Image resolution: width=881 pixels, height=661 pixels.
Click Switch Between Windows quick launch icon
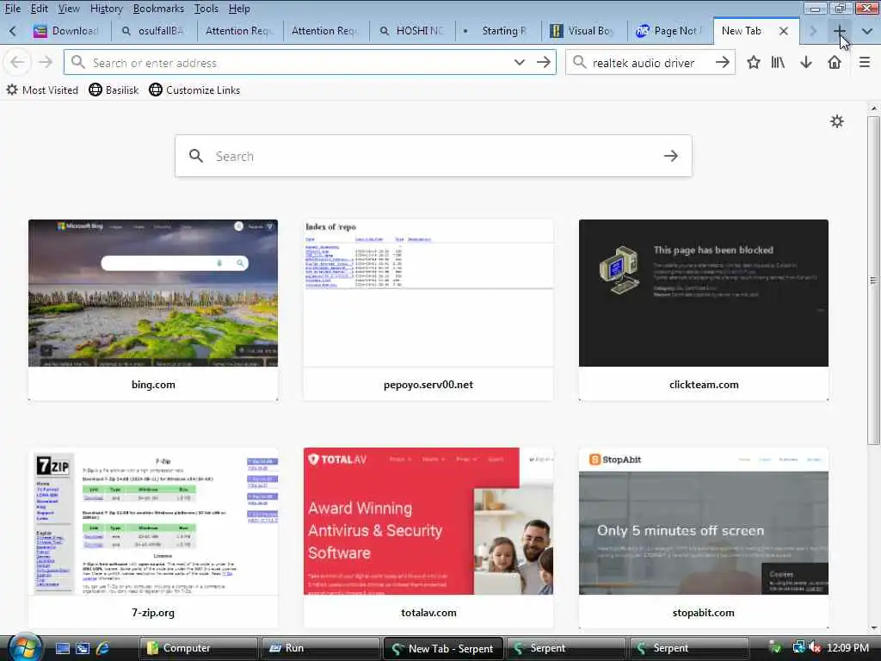(x=83, y=648)
